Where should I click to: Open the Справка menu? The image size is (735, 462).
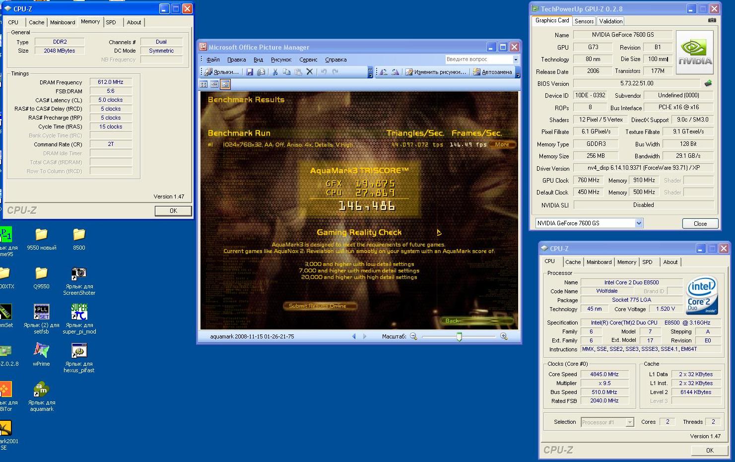pyautogui.click(x=335, y=60)
